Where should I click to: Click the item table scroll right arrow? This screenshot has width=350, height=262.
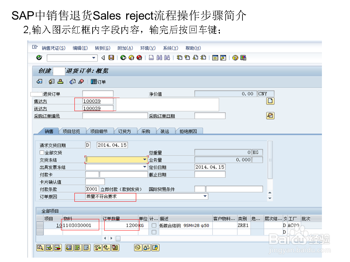click(111, 238)
